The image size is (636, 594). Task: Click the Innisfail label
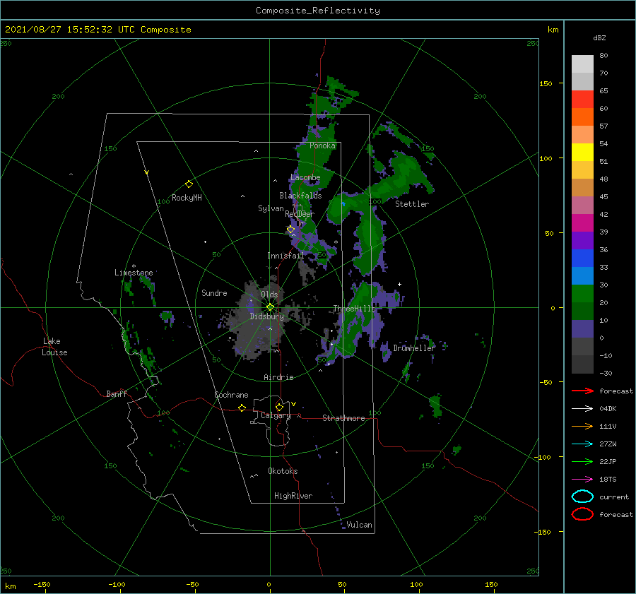pos(285,256)
